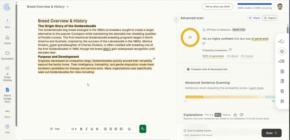290x140 pixels.
Task: Click the 1,562 characters 219 words count
Action: (198, 135)
